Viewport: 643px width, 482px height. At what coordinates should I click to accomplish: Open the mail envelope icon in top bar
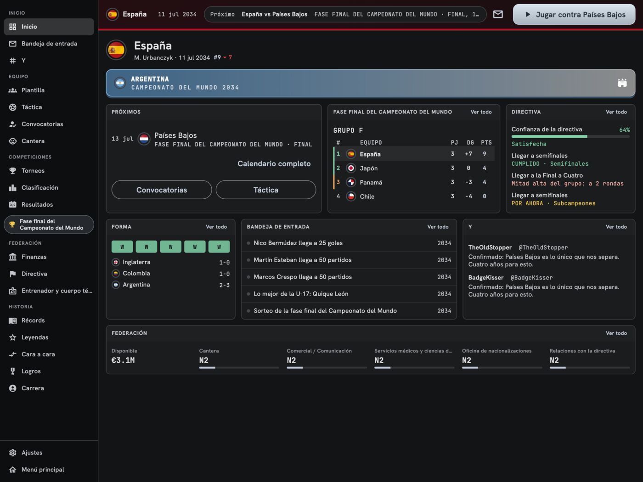tap(498, 14)
